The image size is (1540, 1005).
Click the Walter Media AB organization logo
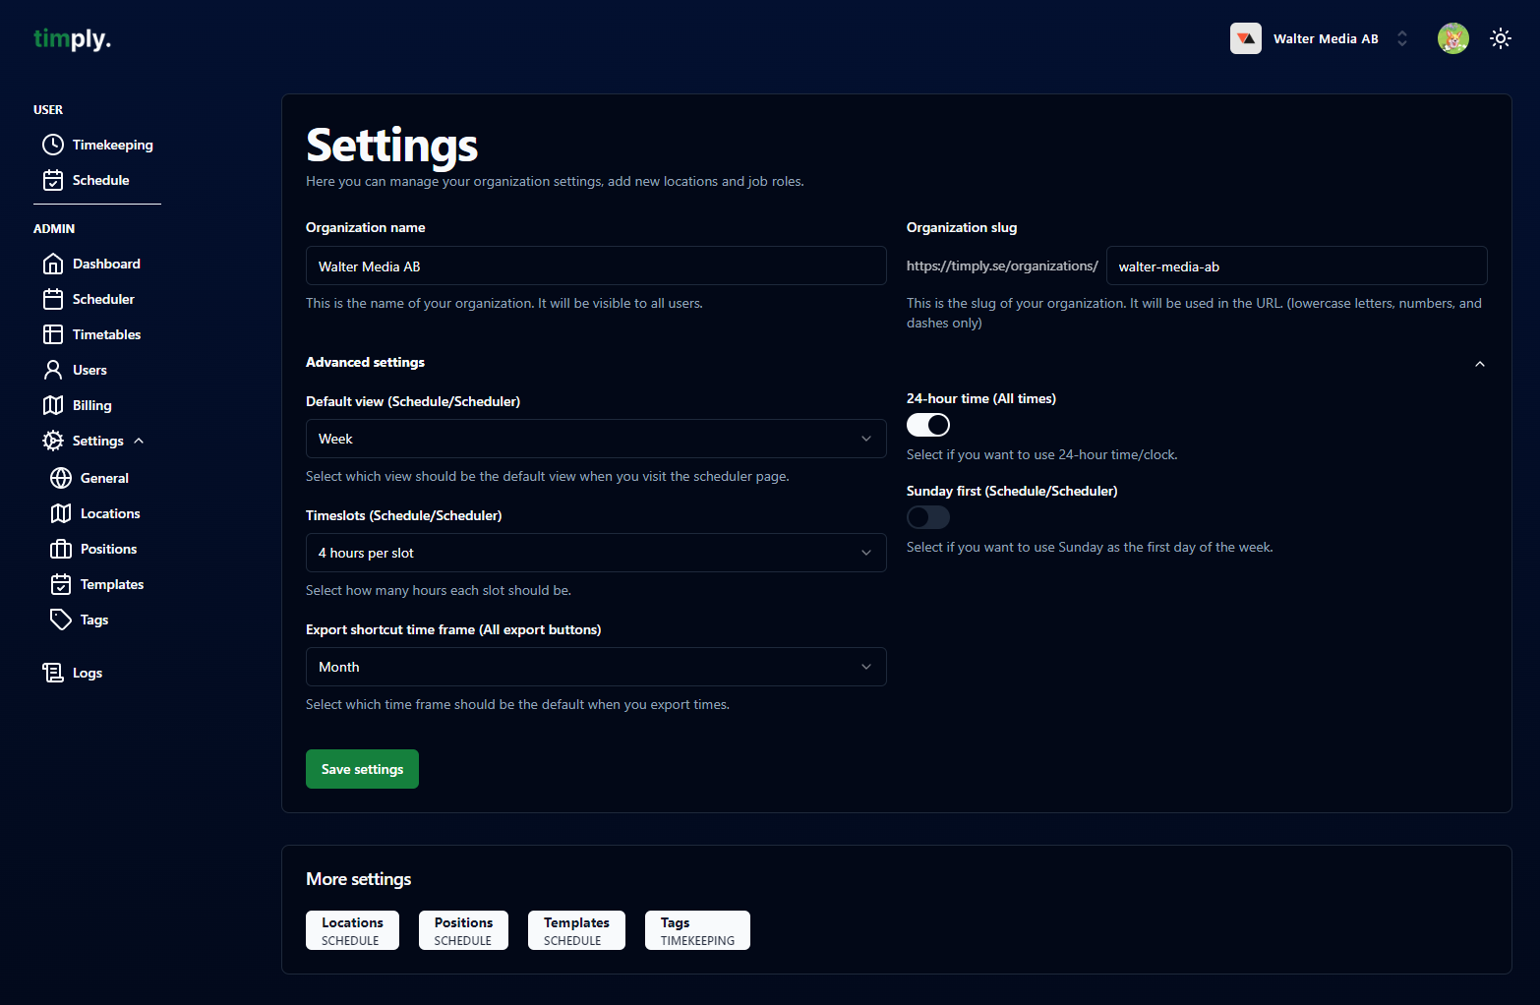(x=1246, y=38)
